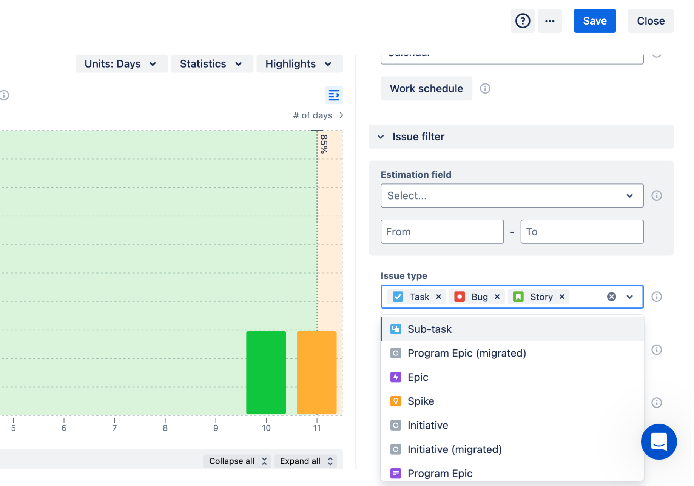Click the info icon beside the Issue type field
This screenshot has width=694, height=486.
(x=657, y=297)
